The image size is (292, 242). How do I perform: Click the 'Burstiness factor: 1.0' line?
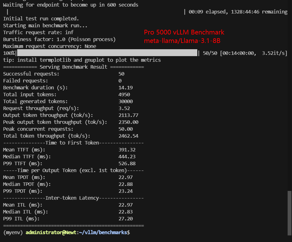pyautogui.click(x=59, y=39)
